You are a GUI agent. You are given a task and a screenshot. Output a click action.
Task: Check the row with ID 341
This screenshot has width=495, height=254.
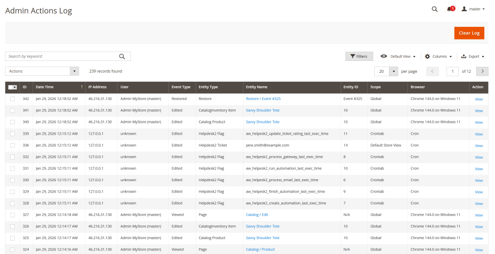point(12,110)
